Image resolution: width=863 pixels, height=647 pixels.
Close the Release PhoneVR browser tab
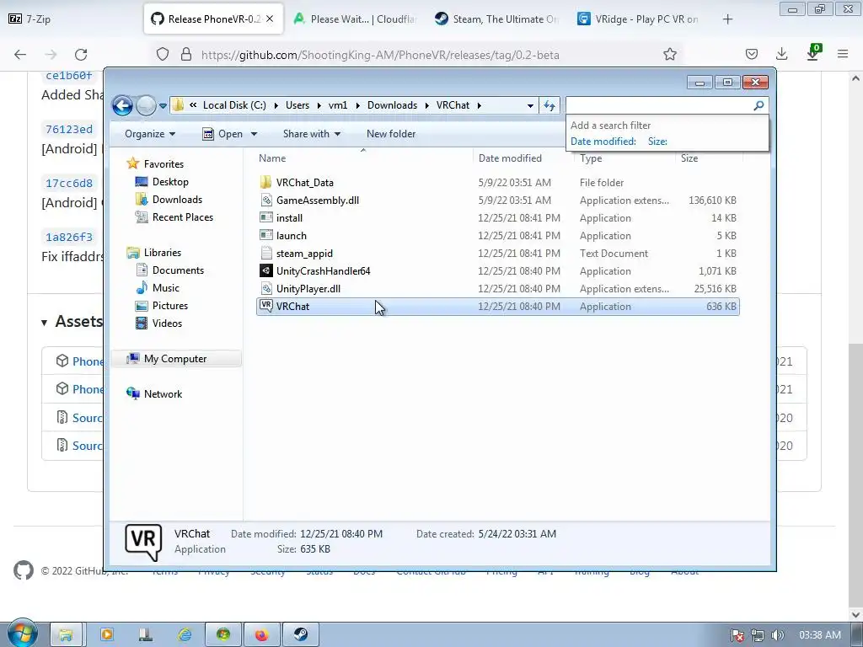[270, 19]
